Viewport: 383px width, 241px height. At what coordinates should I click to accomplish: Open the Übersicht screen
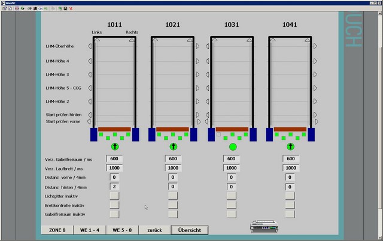click(189, 230)
